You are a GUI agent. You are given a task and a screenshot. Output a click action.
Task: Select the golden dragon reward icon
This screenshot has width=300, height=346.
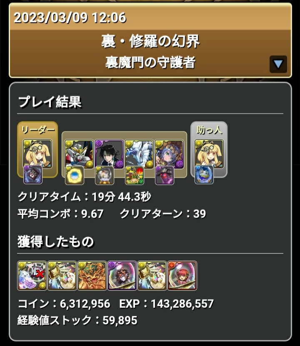tap(92, 276)
